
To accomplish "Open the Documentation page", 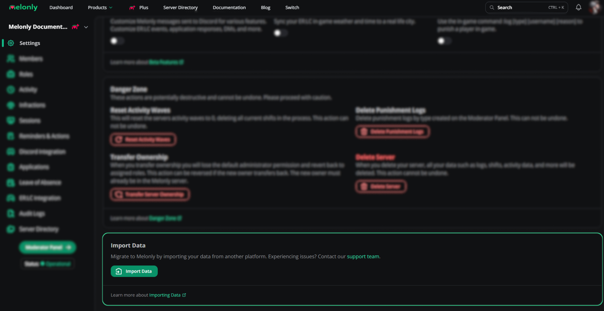I will click(x=229, y=8).
